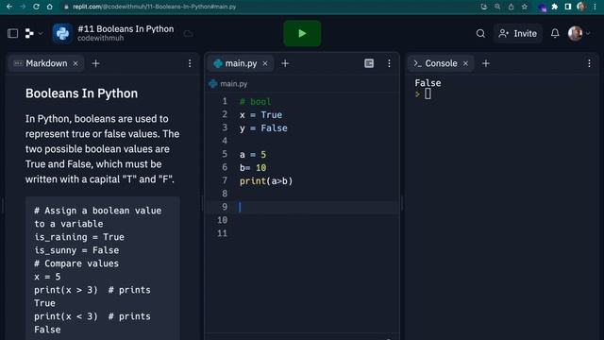Close the Markdown tab
This screenshot has height=340, width=604.
pyautogui.click(x=75, y=63)
